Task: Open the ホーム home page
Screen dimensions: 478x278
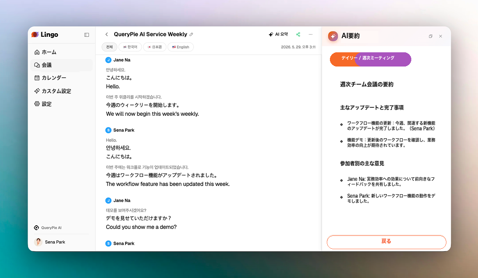Action: point(61,52)
